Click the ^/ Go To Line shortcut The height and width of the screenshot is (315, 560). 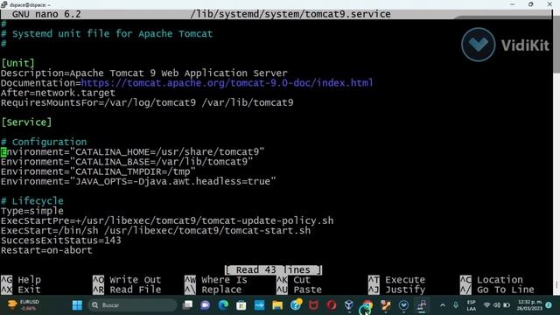tap(497, 290)
